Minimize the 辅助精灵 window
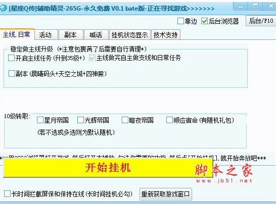 coord(241,7)
